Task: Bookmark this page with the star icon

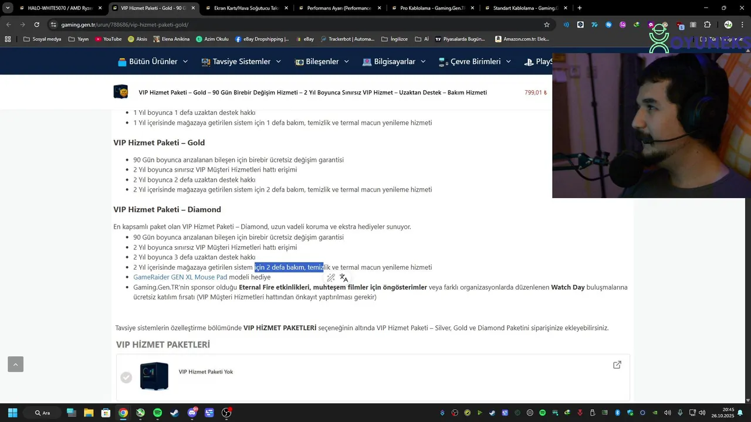Action: coord(547,25)
